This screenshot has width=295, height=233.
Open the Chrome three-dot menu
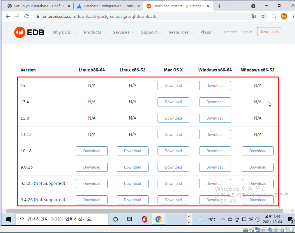[x=293, y=16]
